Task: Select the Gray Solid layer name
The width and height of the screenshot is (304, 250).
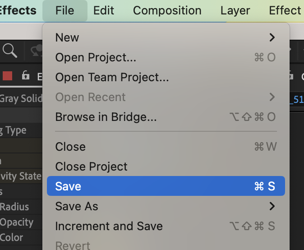Action: 21,98
